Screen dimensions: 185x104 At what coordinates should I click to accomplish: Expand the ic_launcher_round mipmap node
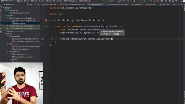pyautogui.click(x=10, y=57)
